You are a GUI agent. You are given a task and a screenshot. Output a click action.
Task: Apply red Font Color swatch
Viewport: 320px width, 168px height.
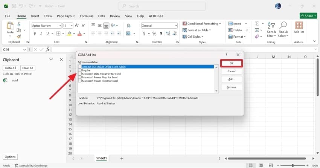(79, 34)
